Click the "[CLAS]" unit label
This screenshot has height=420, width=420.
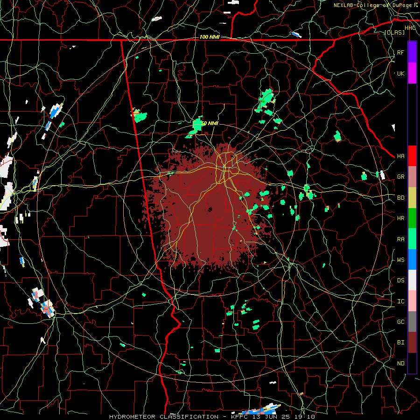click(394, 32)
